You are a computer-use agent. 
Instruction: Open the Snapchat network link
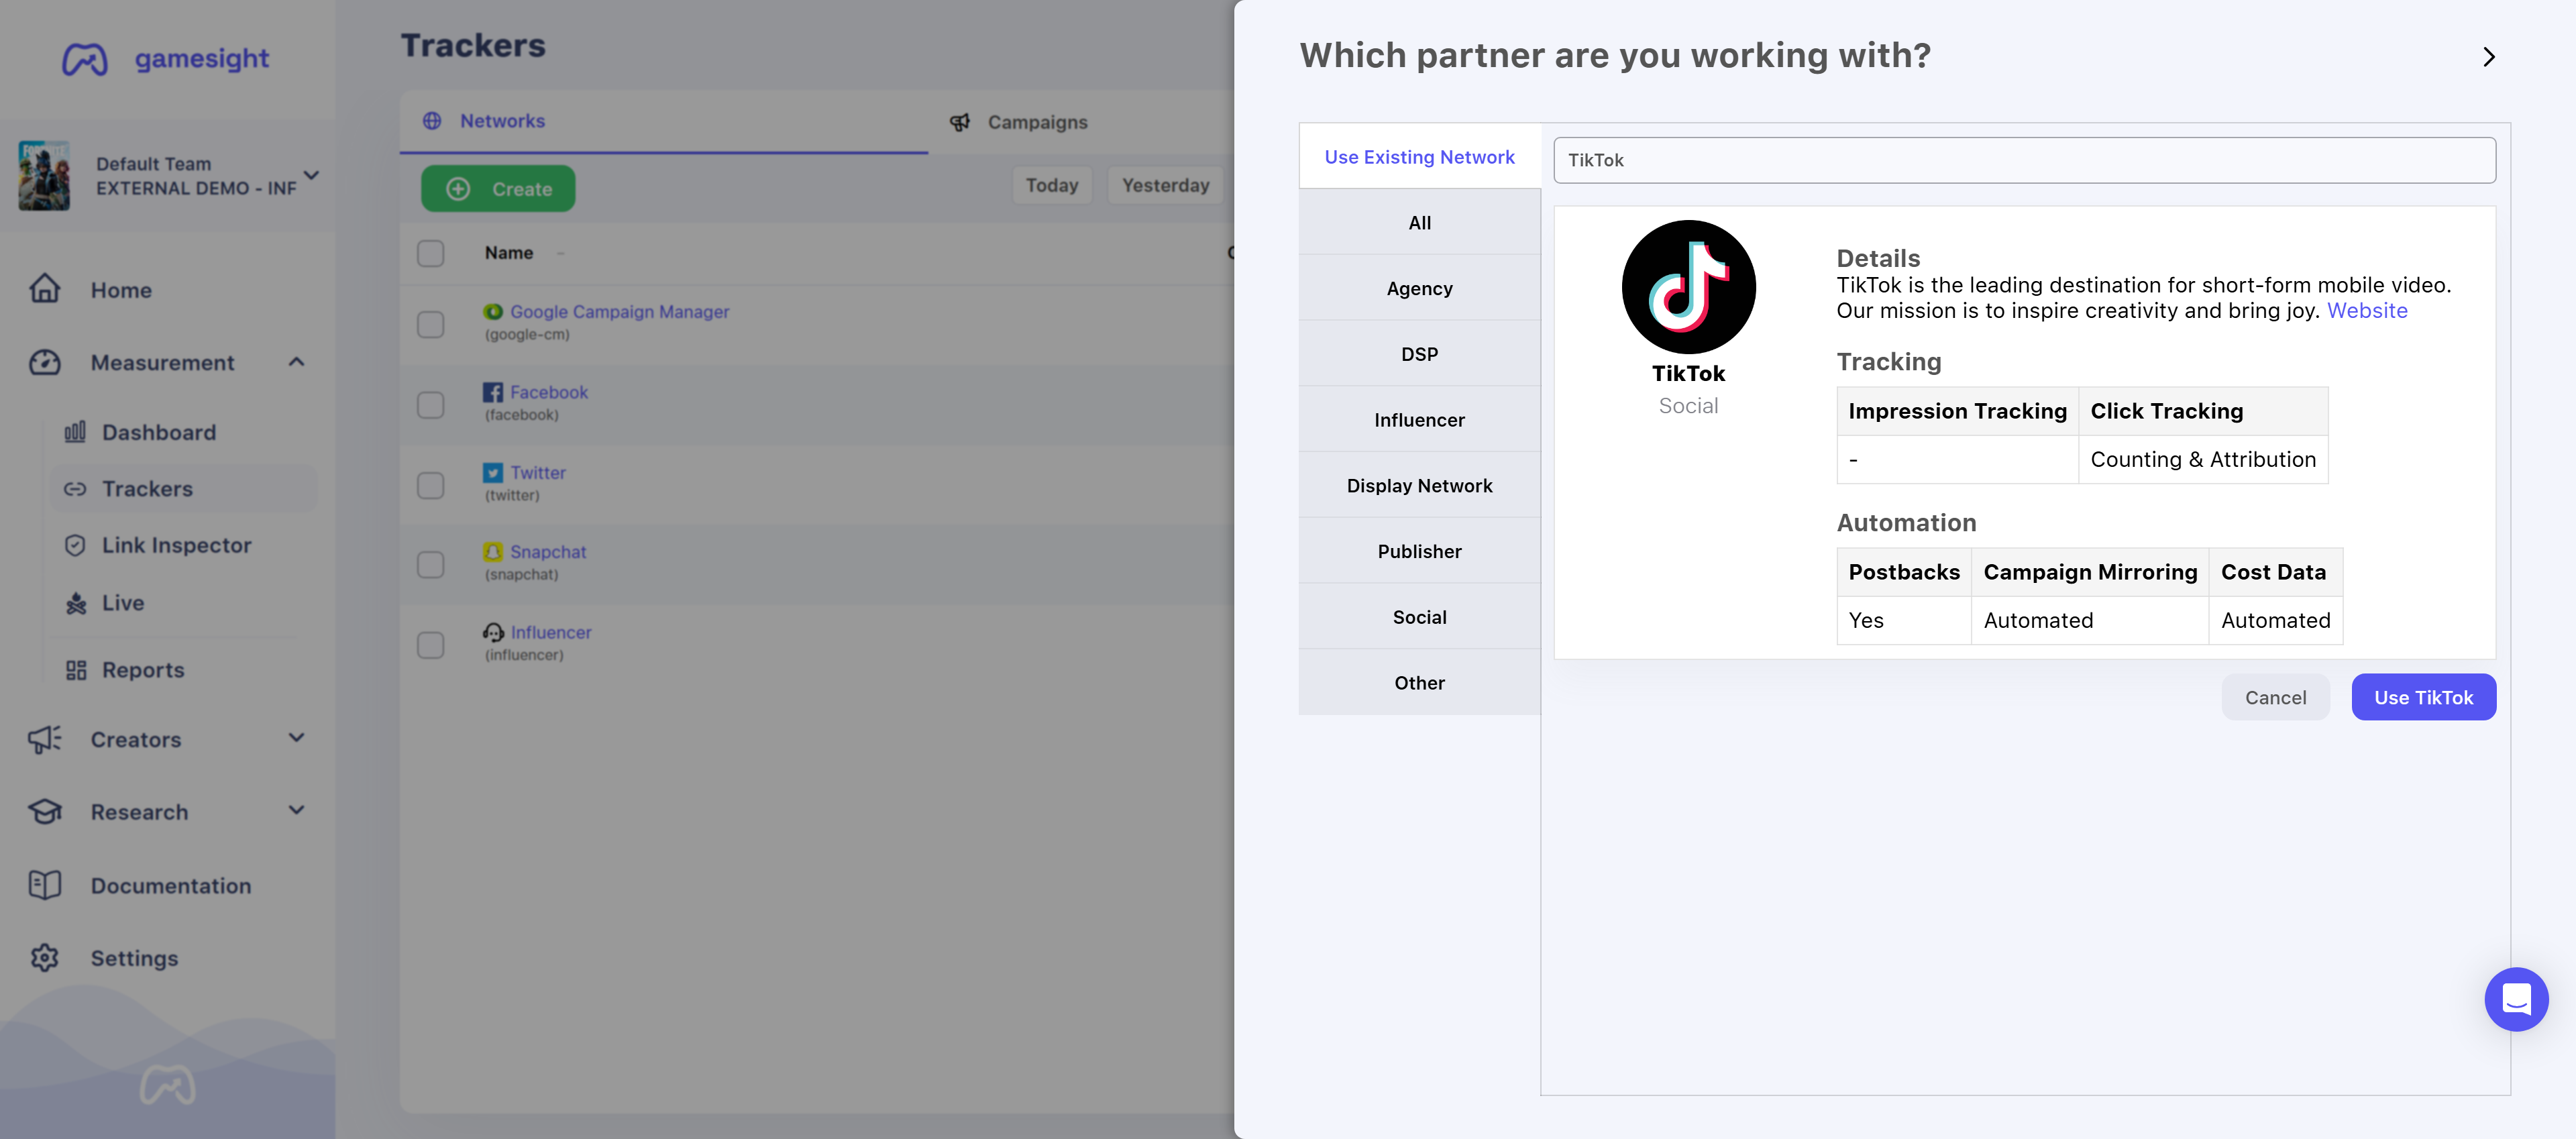point(548,552)
